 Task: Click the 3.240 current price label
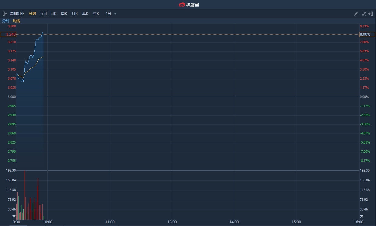8,34
